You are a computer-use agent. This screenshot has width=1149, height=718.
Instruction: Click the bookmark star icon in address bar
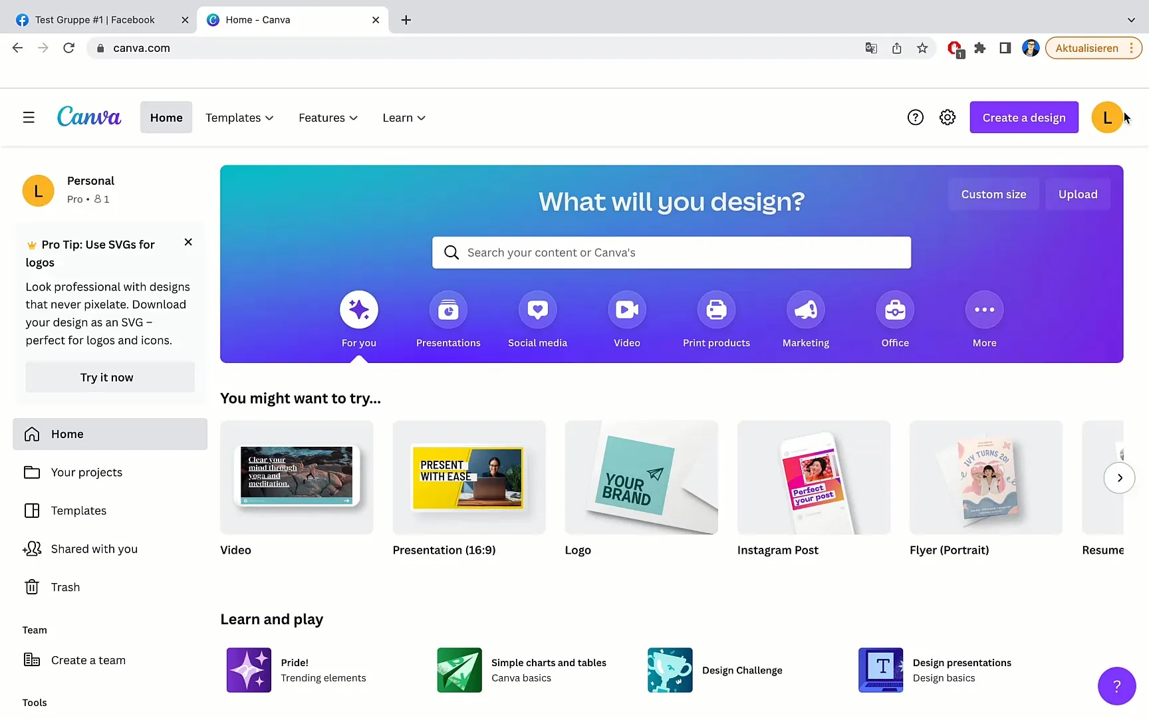click(x=922, y=48)
